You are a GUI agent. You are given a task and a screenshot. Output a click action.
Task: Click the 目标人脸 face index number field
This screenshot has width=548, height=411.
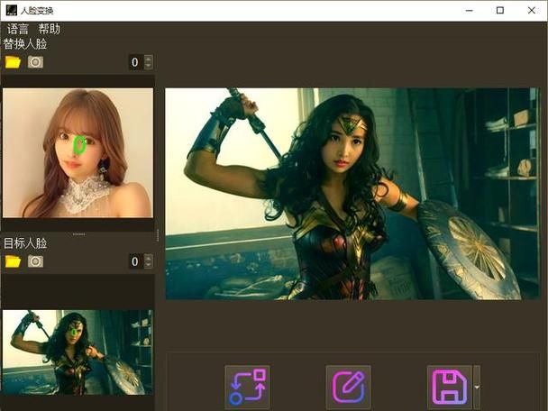(135, 261)
